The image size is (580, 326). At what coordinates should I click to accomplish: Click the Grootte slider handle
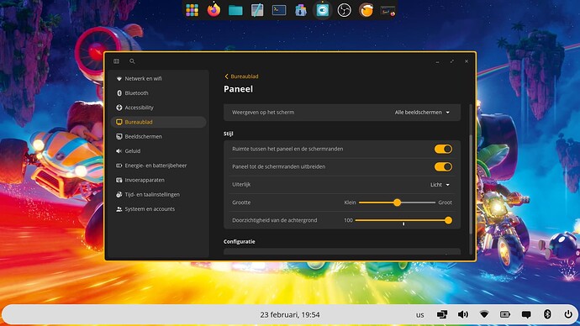397,202
